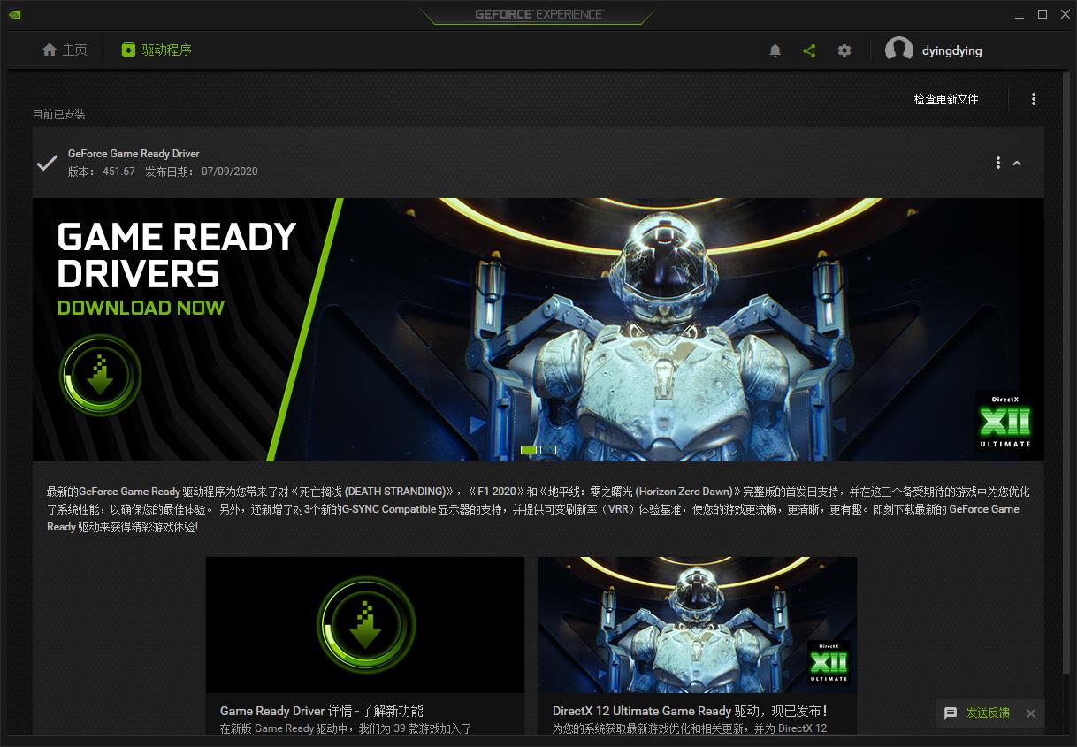
Task: Select the first banner slide indicator
Action: pyautogui.click(x=529, y=450)
